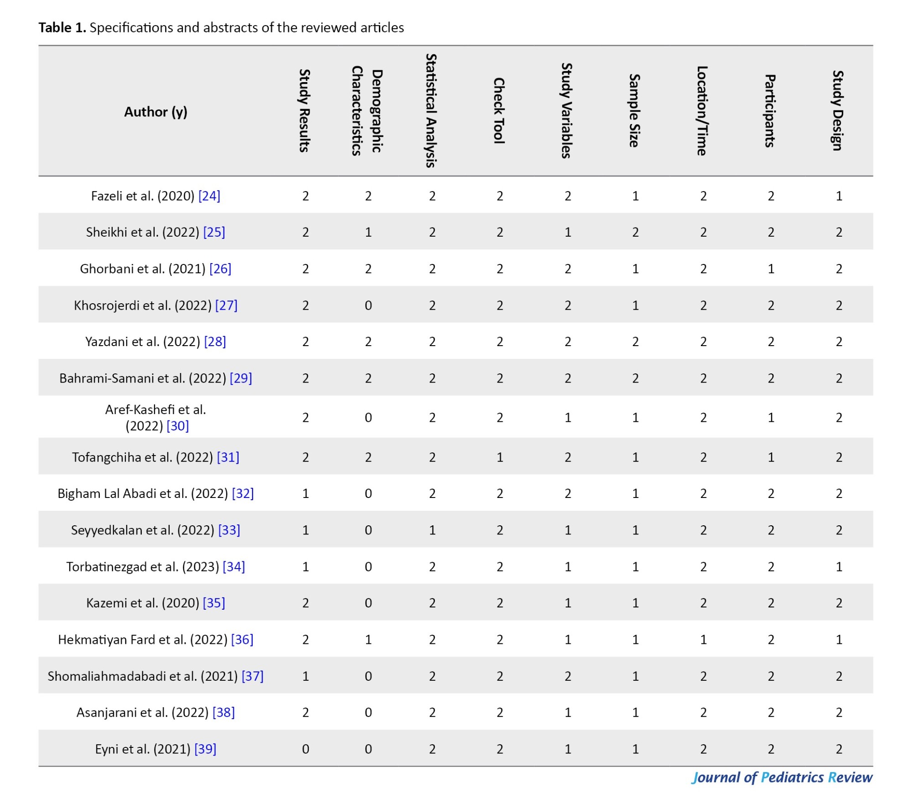
Task: Open citation link [26] for Ghorbani et al.
Action: [x=220, y=269]
